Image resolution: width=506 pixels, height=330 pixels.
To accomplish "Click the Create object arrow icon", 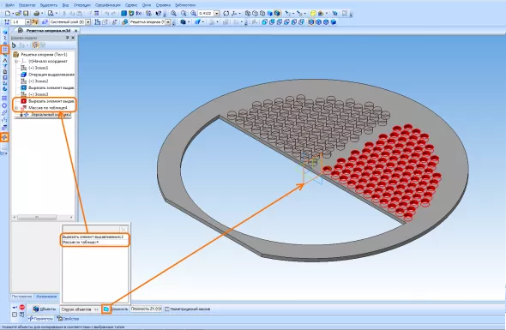I will (15, 308).
